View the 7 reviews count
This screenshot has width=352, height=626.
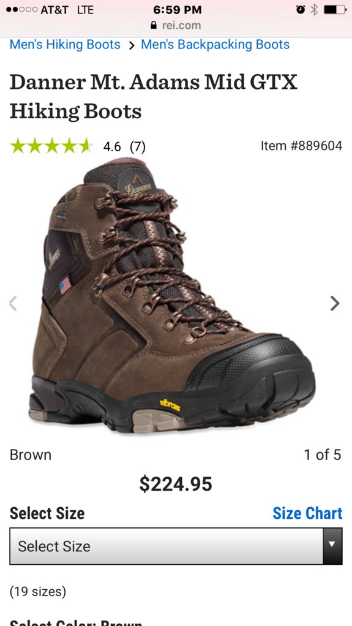point(138,147)
